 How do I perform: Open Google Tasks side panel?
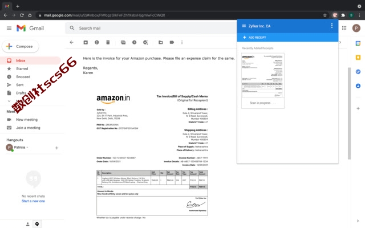[358, 72]
